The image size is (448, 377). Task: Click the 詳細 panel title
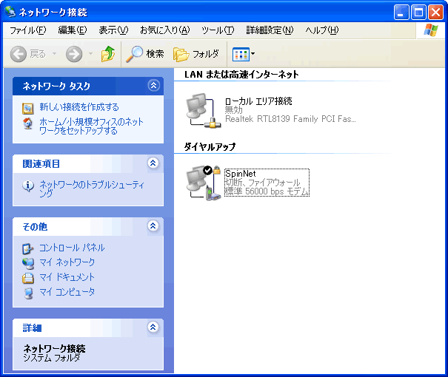32,328
